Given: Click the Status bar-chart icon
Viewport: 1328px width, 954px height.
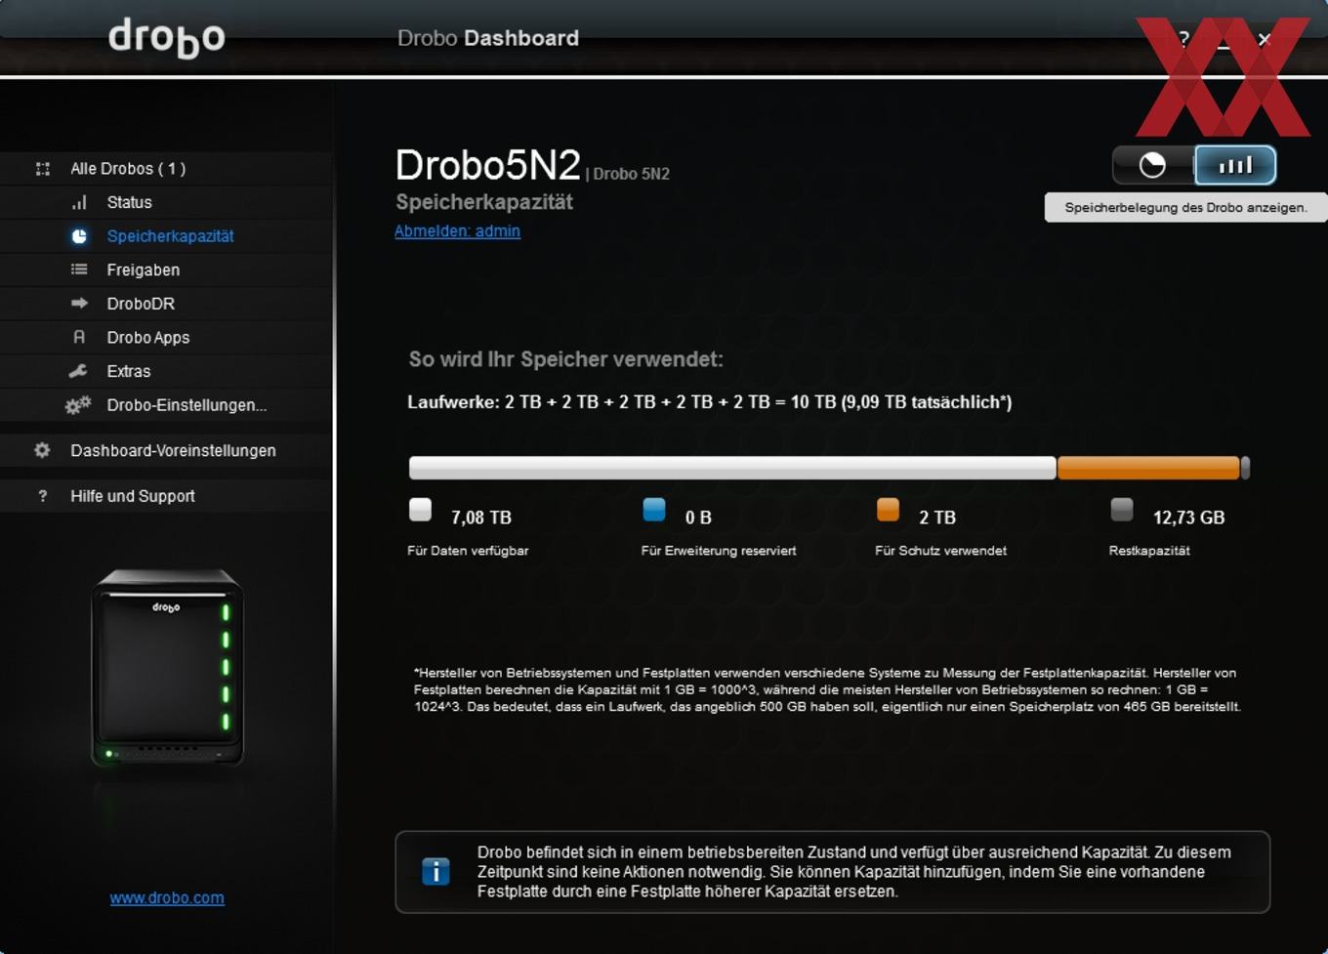Looking at the screenshot, I should tap(79, 202).
